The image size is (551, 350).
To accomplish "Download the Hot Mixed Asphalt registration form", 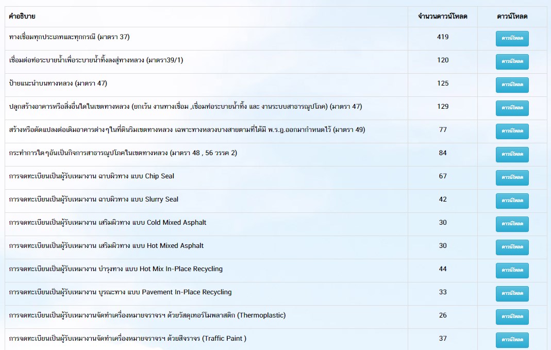I will coord(512,247).
